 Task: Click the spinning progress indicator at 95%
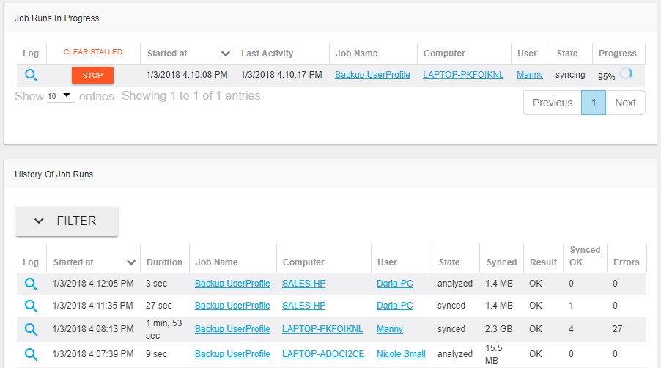pyautogui.click(x=626, y=74)
